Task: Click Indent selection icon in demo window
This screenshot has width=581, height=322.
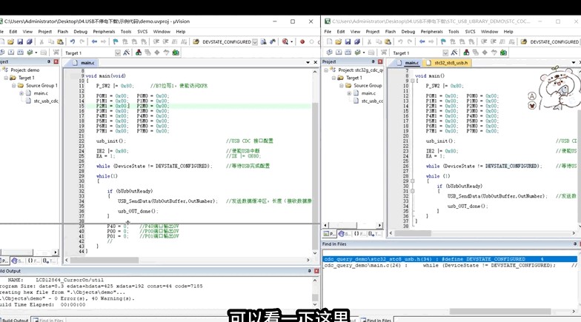Action: [156, 41]
